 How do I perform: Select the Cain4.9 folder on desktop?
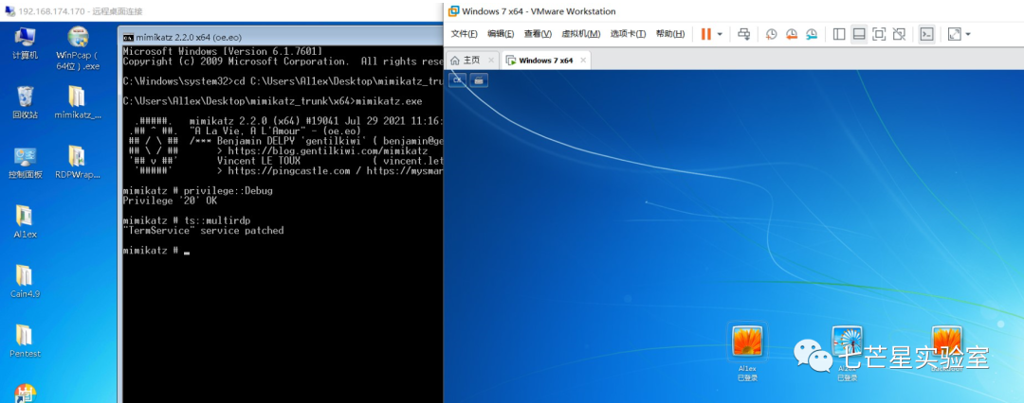pos(25,281)
